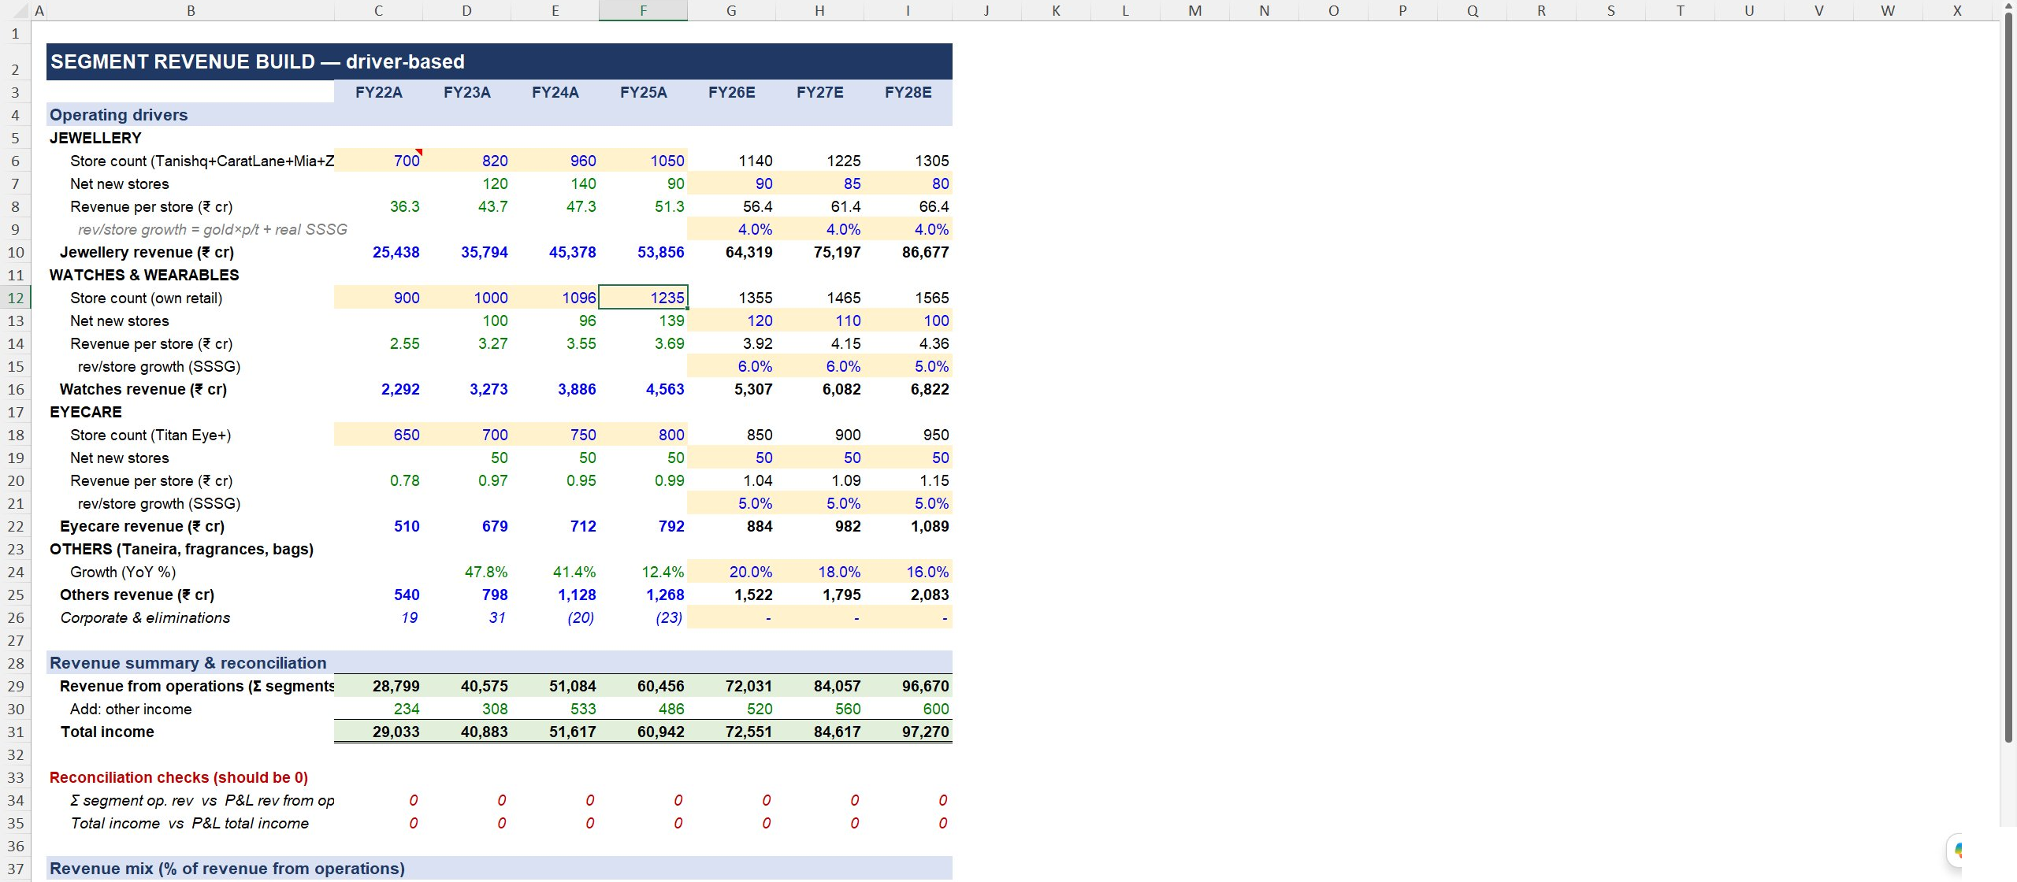
Task: Click watches net new stores 139
Action: click(643, 321)
